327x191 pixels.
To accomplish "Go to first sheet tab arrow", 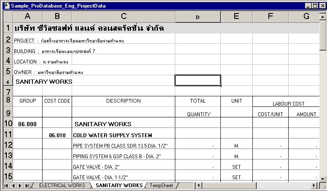I will pos(6,186).
